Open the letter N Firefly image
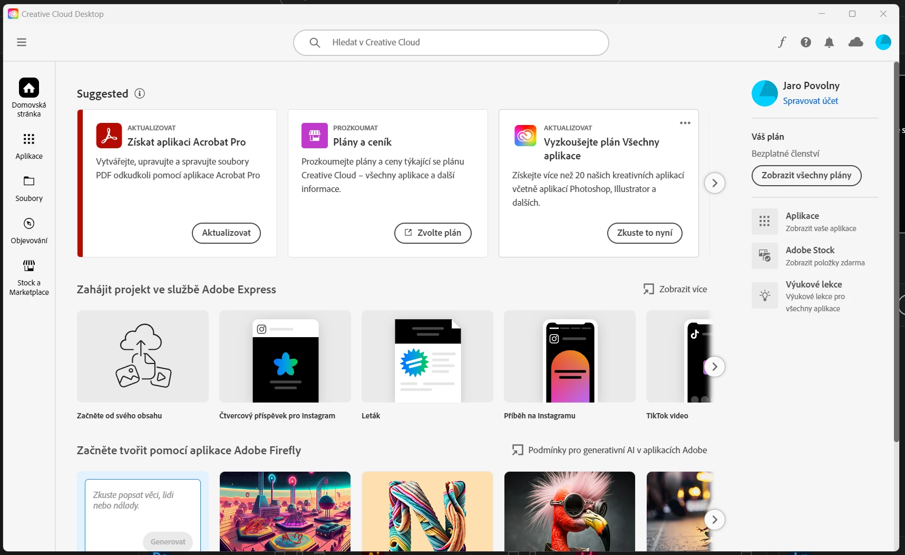Viewport: 905px width, 555px height. click(x=427, y=511)
